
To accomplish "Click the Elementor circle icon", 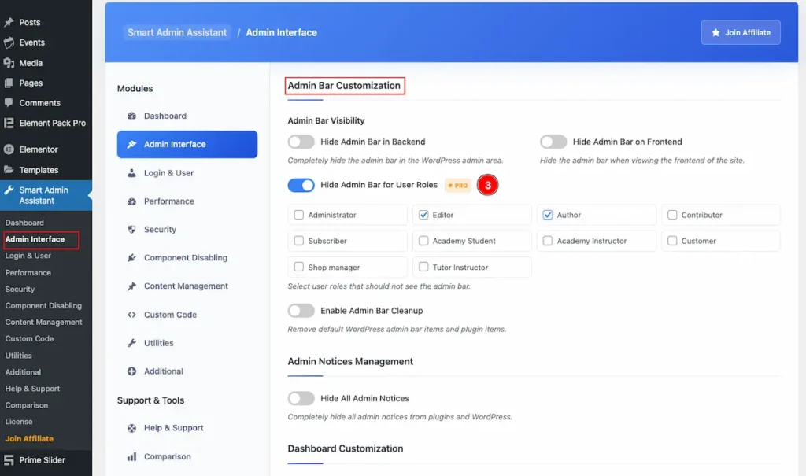I will pyautogui.click(x=9, y=149).
